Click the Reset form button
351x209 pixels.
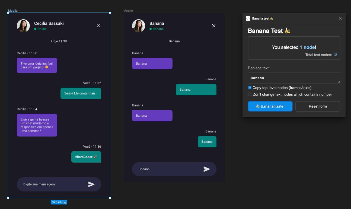click(x=318, y=106)
